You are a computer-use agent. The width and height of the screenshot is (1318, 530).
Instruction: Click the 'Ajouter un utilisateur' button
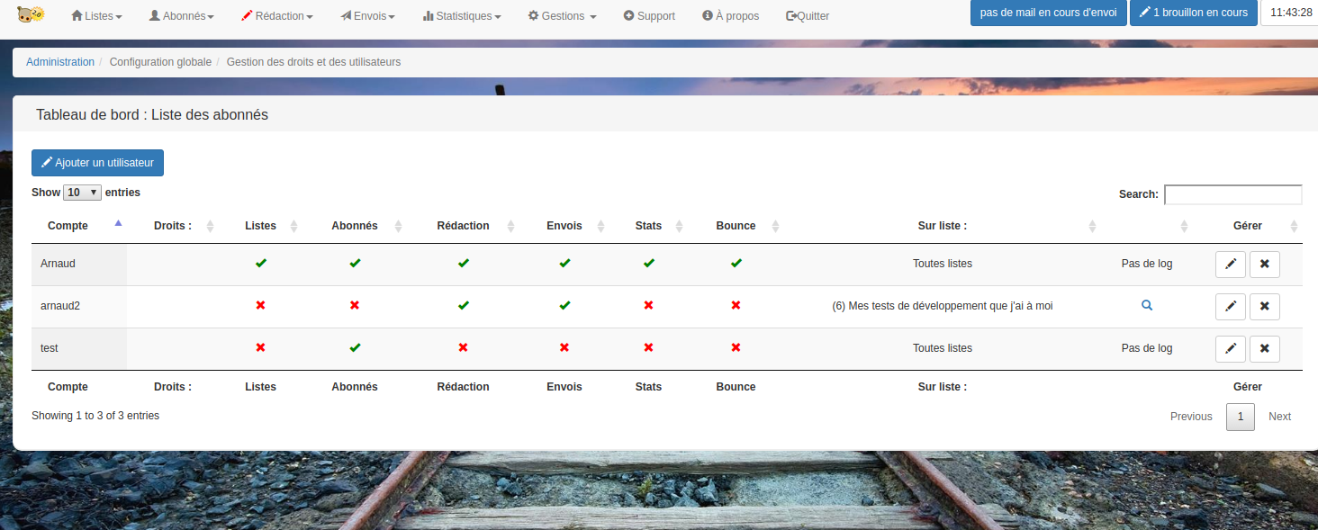pos(97,162)
